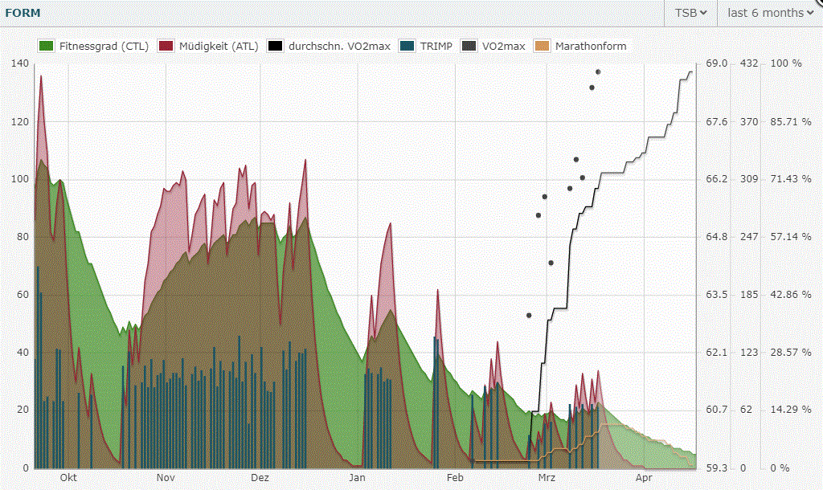
Task: Click the 140 value on left axis
Action: tap(19, 63)
